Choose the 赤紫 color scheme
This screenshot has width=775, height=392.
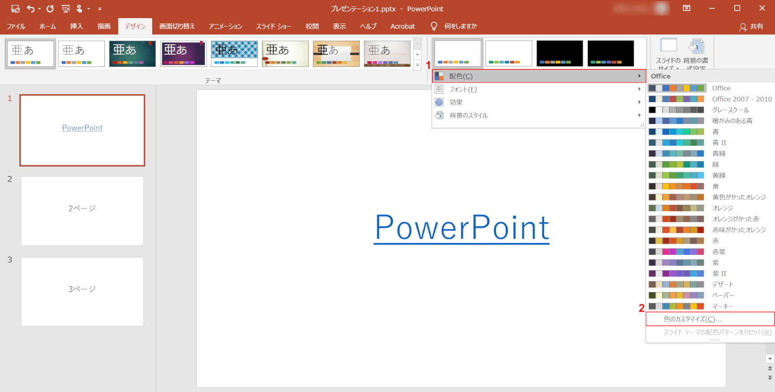tap(710, 252)
